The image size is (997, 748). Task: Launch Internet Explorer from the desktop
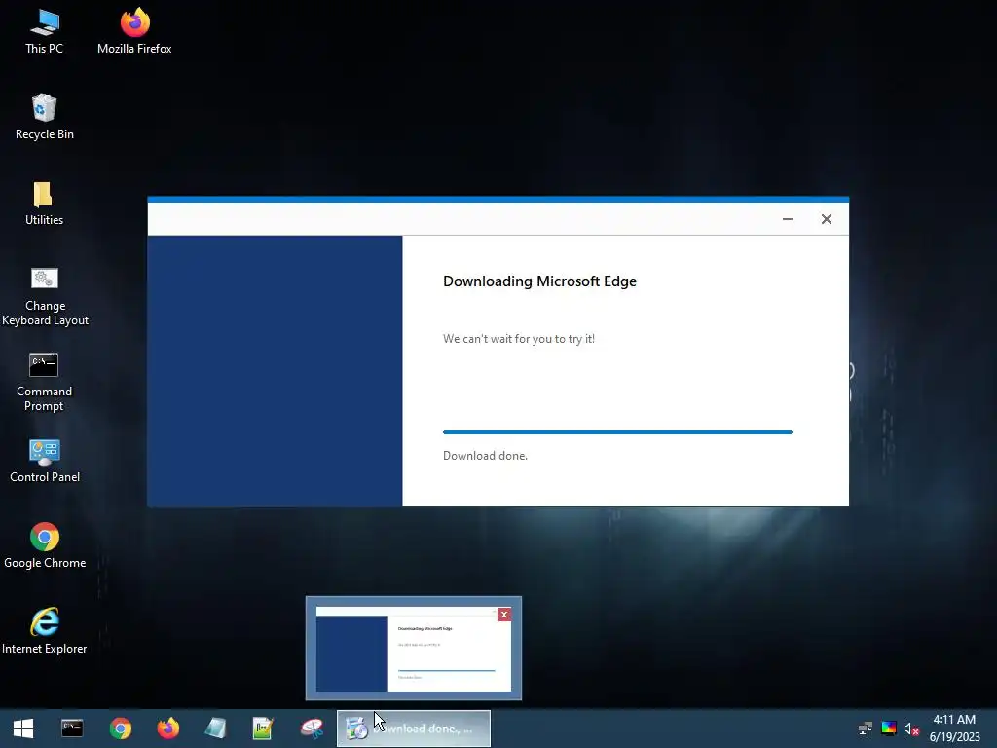[x=45, y=631]
